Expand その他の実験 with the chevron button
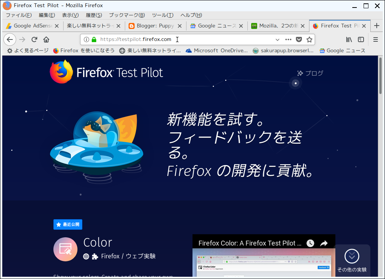Screen dimensions: 385x279 point(352,256)
